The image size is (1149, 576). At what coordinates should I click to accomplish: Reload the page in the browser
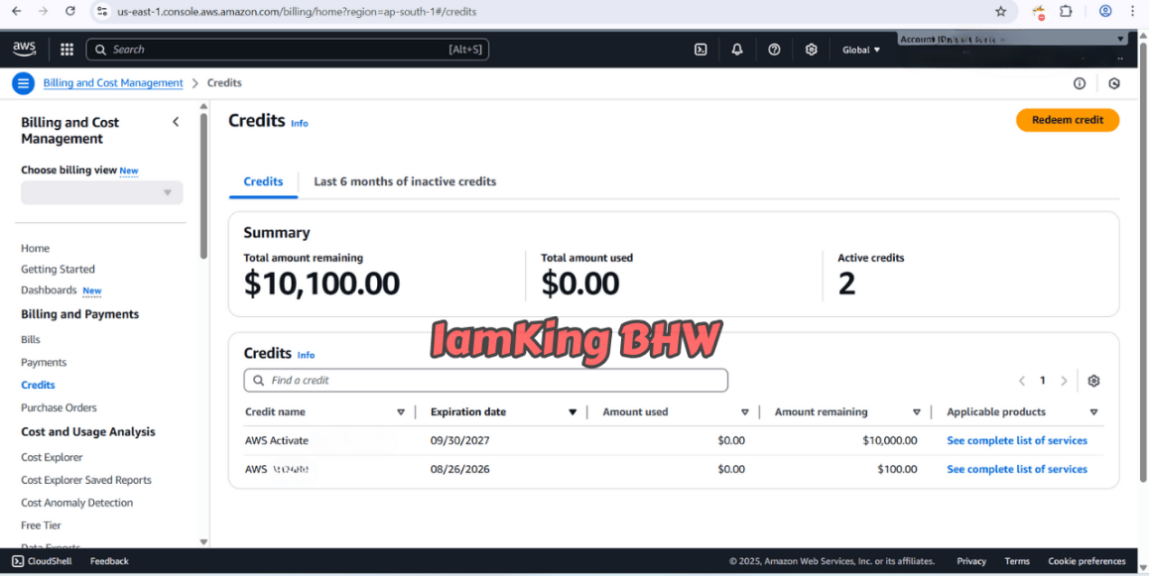[x=70, y=11]
